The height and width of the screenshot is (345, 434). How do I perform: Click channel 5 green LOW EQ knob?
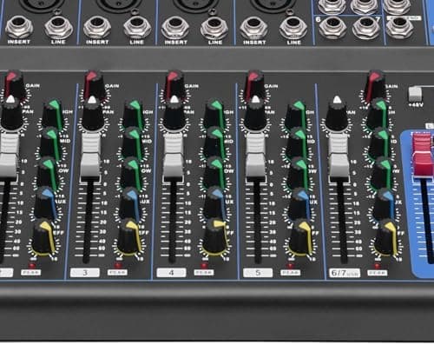coord(298,174)
